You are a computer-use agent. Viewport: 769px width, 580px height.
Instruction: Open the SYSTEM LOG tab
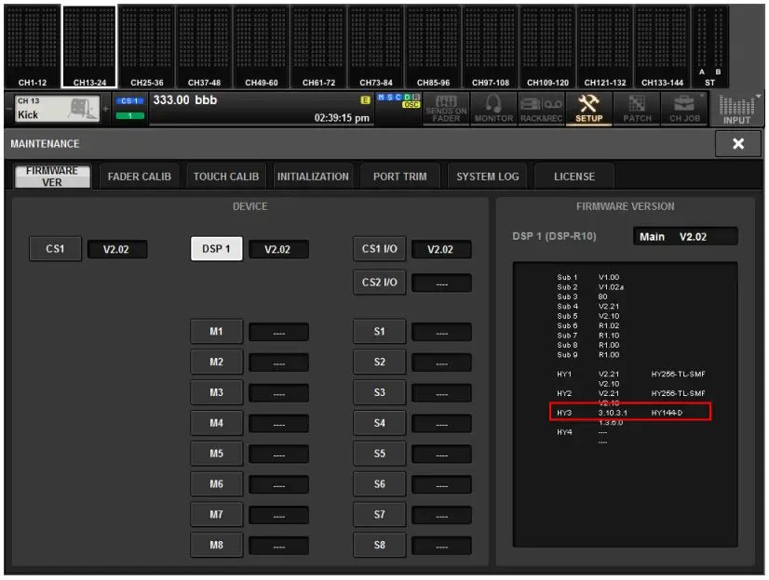point(487,177)
